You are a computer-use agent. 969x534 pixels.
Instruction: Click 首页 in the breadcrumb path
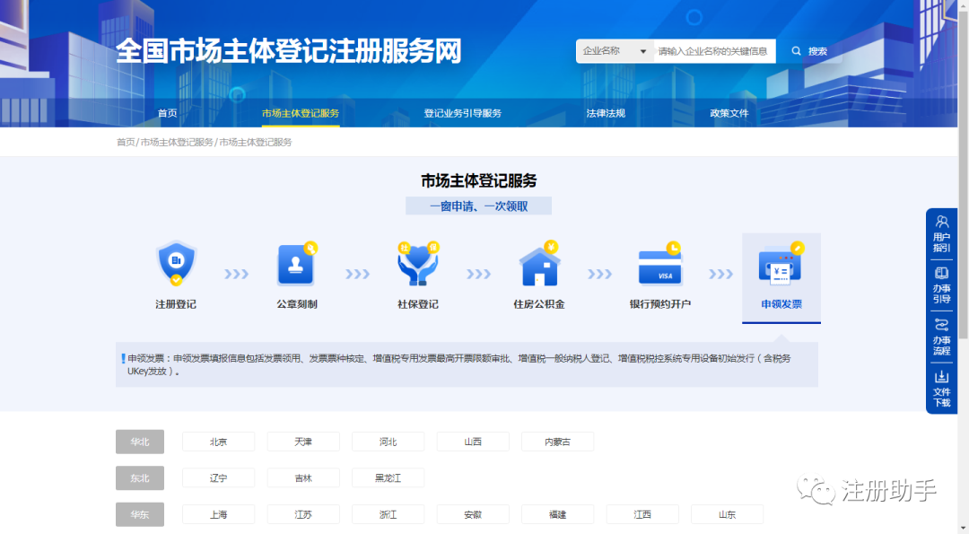(x=126, y=142)
